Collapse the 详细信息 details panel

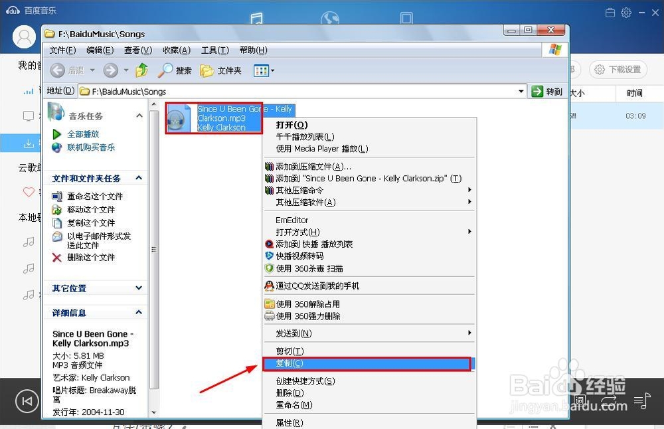(x=138, y=312)
